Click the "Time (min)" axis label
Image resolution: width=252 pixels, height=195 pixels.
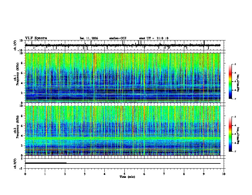coord(127,177)
